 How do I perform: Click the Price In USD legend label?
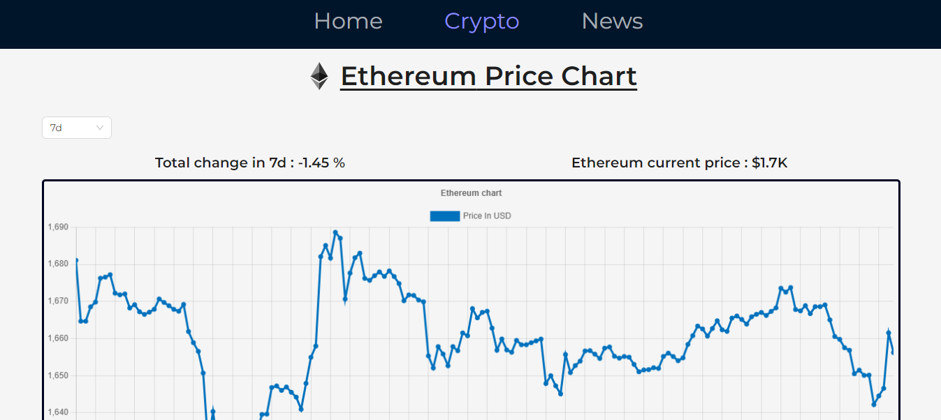(487, 216)
